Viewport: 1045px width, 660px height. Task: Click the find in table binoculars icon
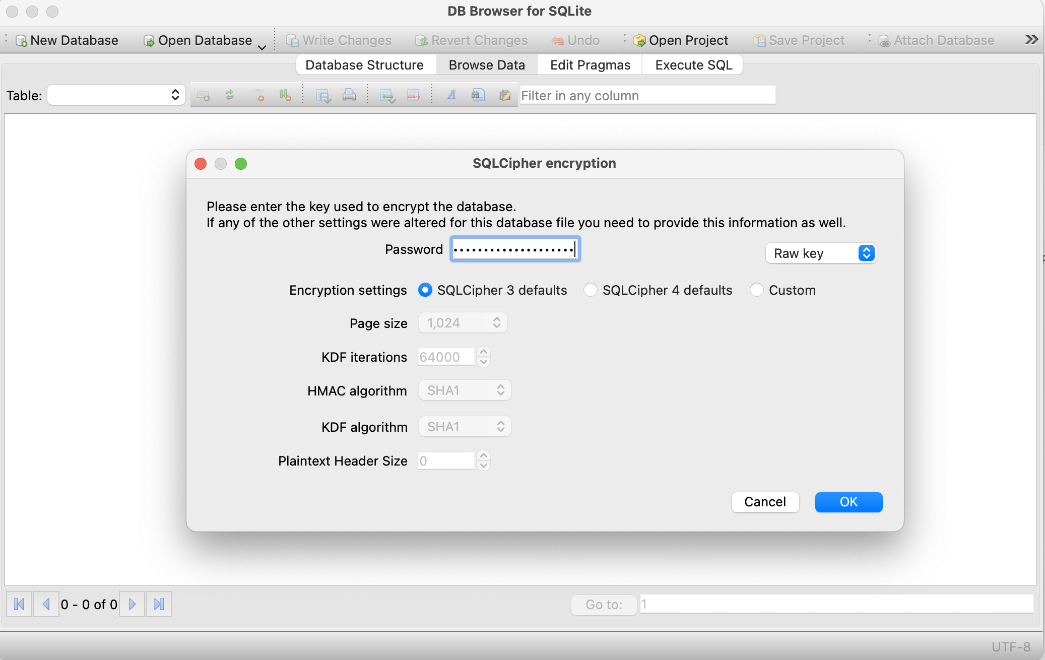[478, 95]
